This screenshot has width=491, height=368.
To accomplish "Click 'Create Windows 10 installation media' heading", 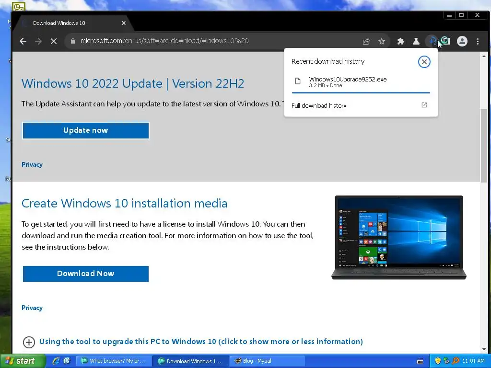I will pyautogui.click(x=124, y=203).
